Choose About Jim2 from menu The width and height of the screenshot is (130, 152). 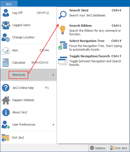(x=29, y=112)
